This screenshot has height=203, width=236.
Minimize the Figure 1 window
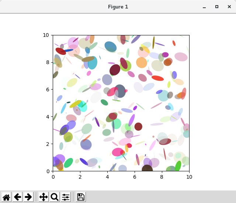click(x=204, y=7)
